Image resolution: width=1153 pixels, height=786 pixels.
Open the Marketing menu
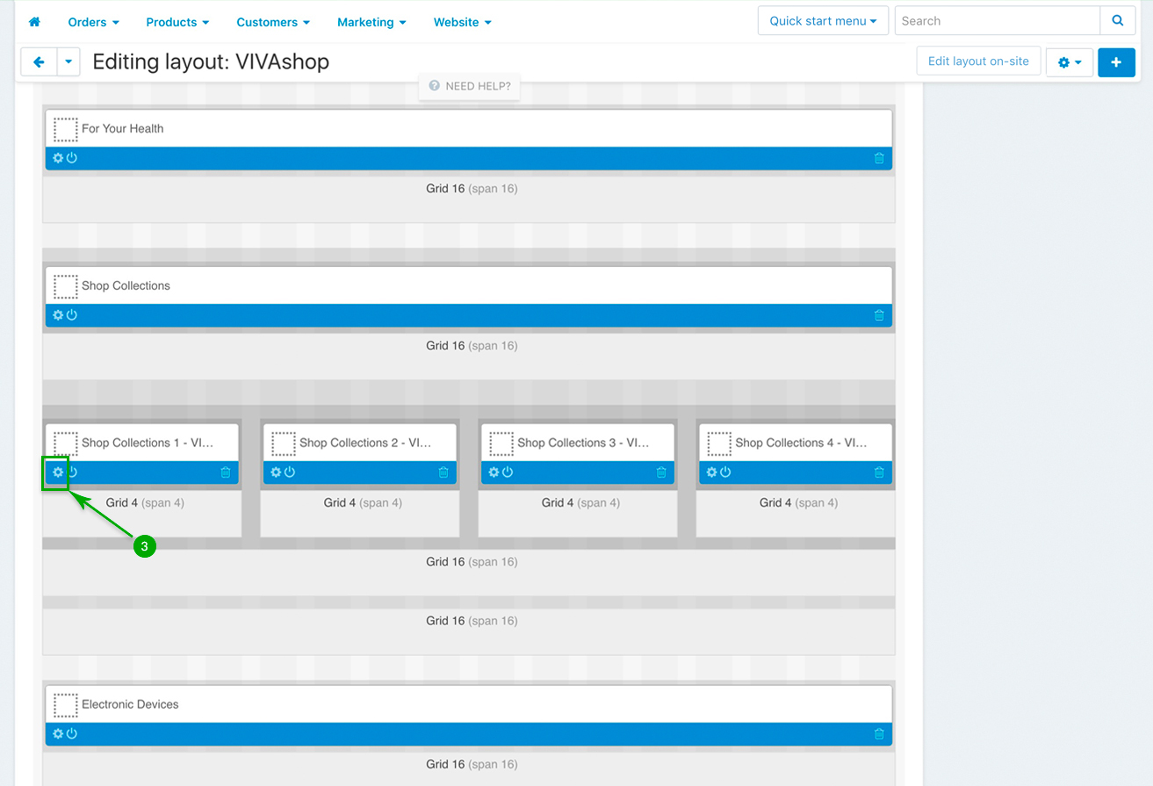(x=371, y=22)
